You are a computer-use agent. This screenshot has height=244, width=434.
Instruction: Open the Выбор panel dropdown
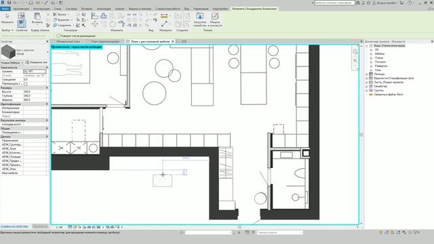(7, 30)
